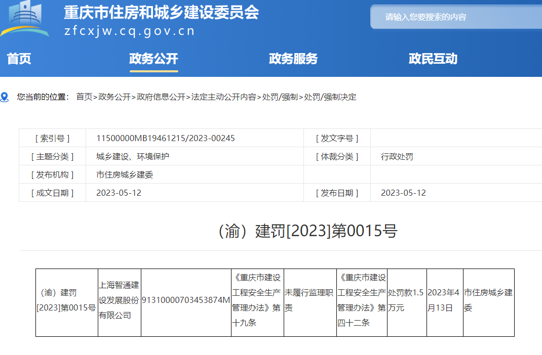The width and height of the screenshot is (542, 355).
Task: Click 法定主动公开内容 breadcrumb link
Action: pyautogui.click(x=223, y=97)
